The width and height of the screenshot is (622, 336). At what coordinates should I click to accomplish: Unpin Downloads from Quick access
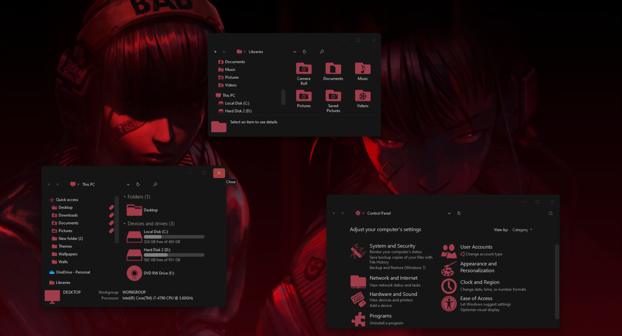(111, 215)
